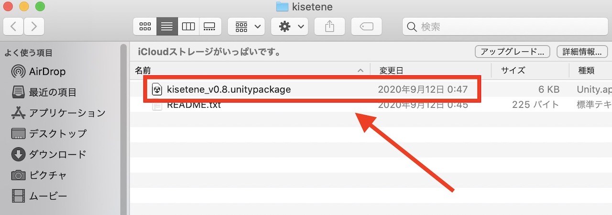The width and height of the screenshot is (612, 215).
Task: Click the Edit Tags toolbar button
Action: 366,26
